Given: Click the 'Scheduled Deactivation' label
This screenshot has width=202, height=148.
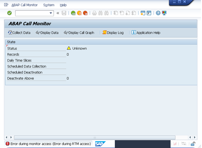Looking at the screenshot, I should pos(25,72).
